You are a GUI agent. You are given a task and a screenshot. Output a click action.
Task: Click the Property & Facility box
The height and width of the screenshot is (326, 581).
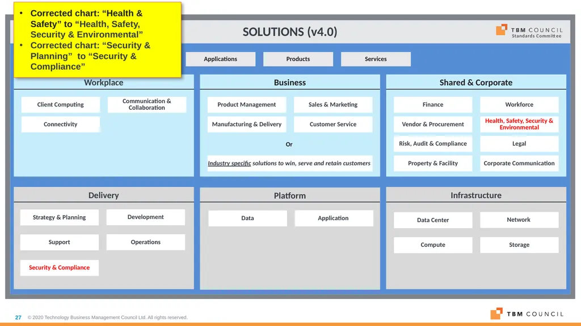pyautogui.click(x=433, y=164)
